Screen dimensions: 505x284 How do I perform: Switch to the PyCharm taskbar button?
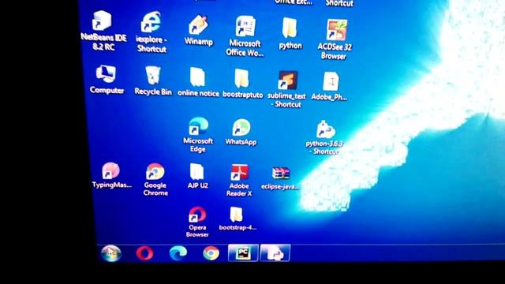243,252
